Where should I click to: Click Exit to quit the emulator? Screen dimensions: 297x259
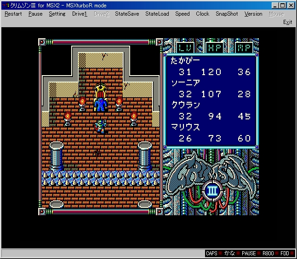pyautogui.click(x=287, y=22)
